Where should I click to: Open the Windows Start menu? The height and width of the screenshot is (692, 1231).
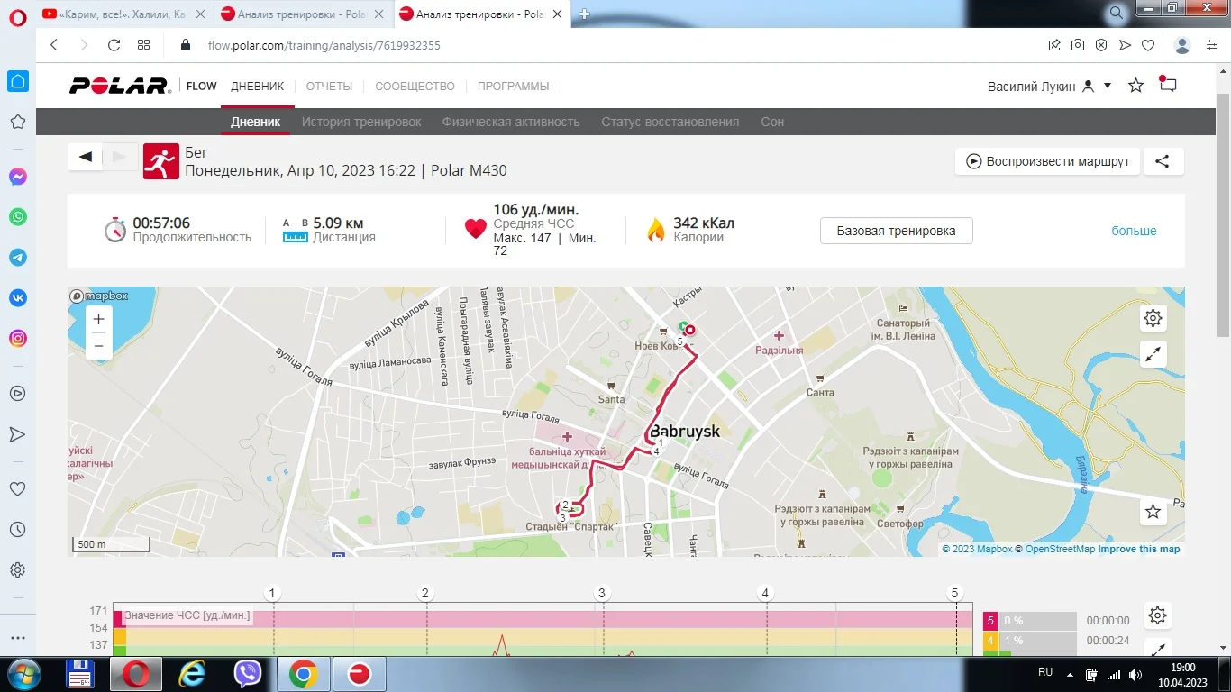[23, 674]
